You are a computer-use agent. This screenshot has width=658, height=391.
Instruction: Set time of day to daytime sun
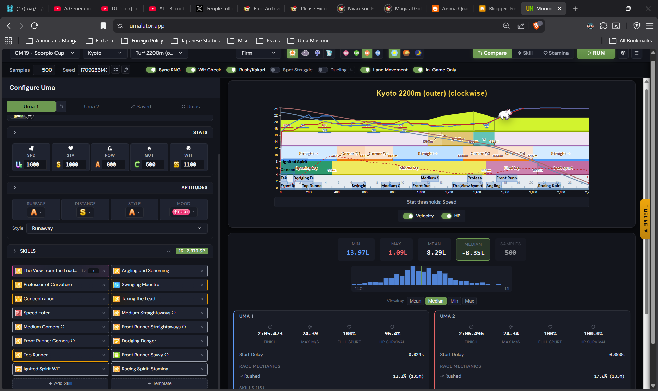pos(394,53)
